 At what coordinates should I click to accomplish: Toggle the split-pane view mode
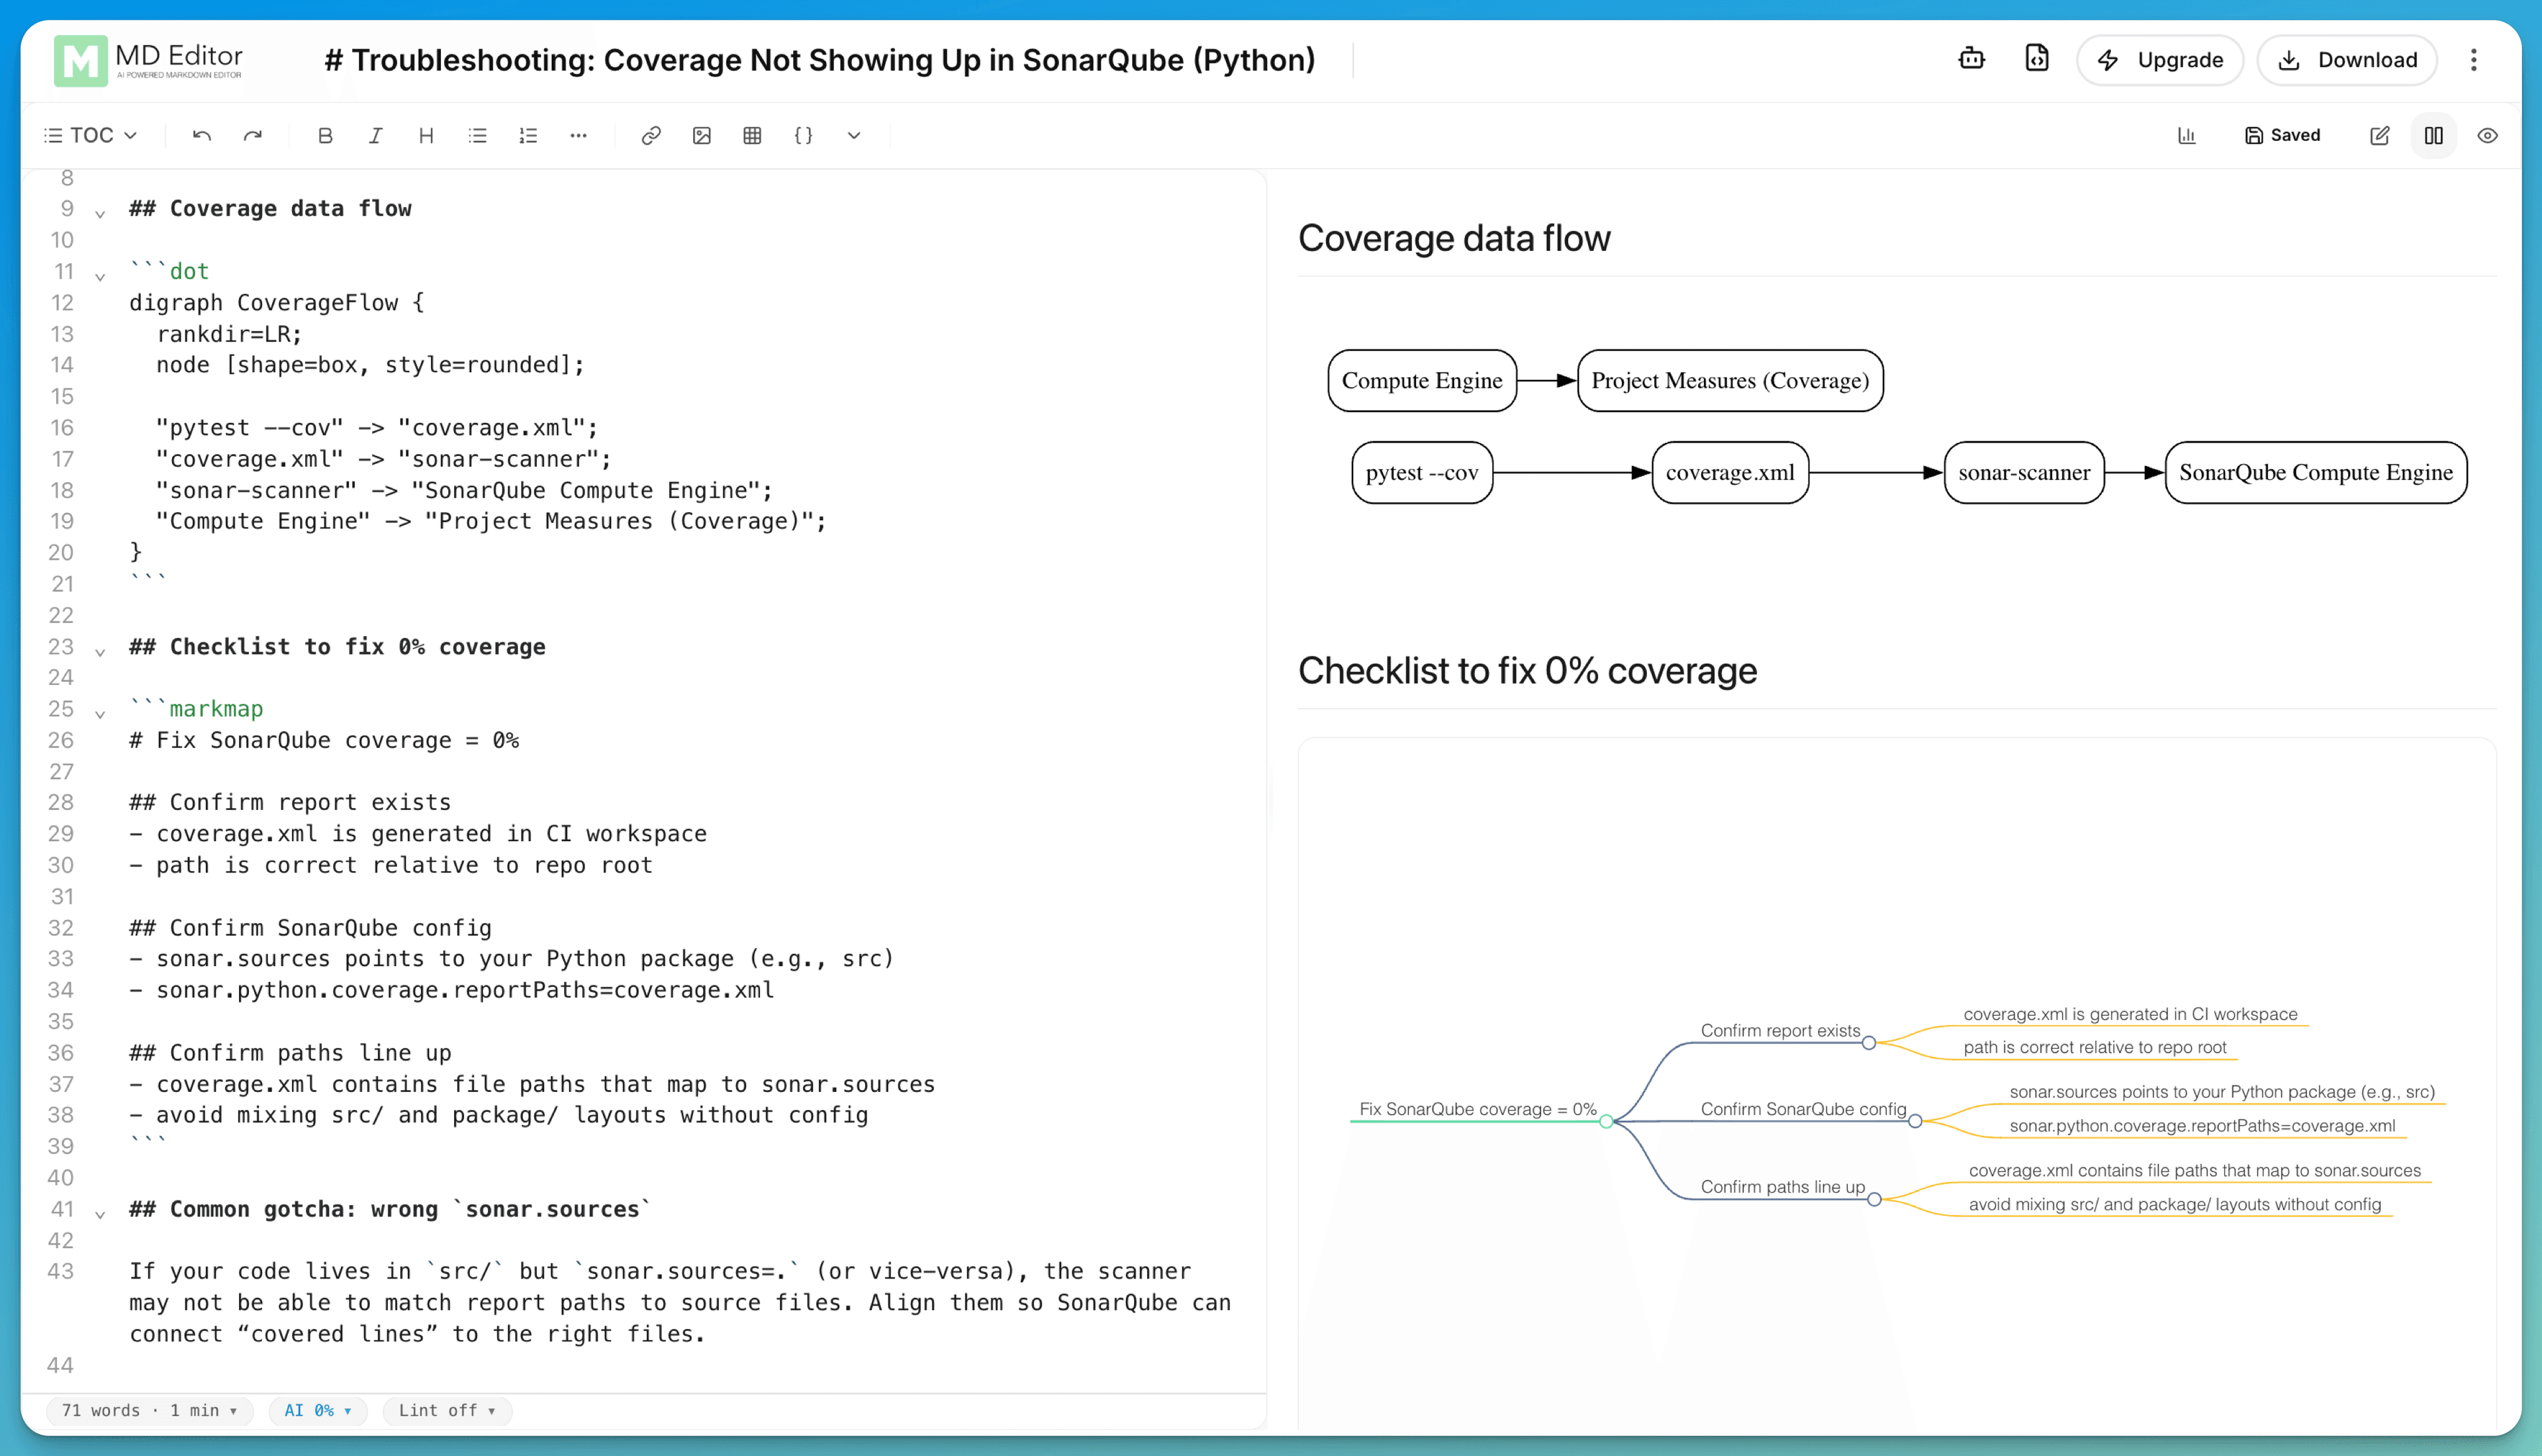pyautogui.click(x=2434, y=135)
